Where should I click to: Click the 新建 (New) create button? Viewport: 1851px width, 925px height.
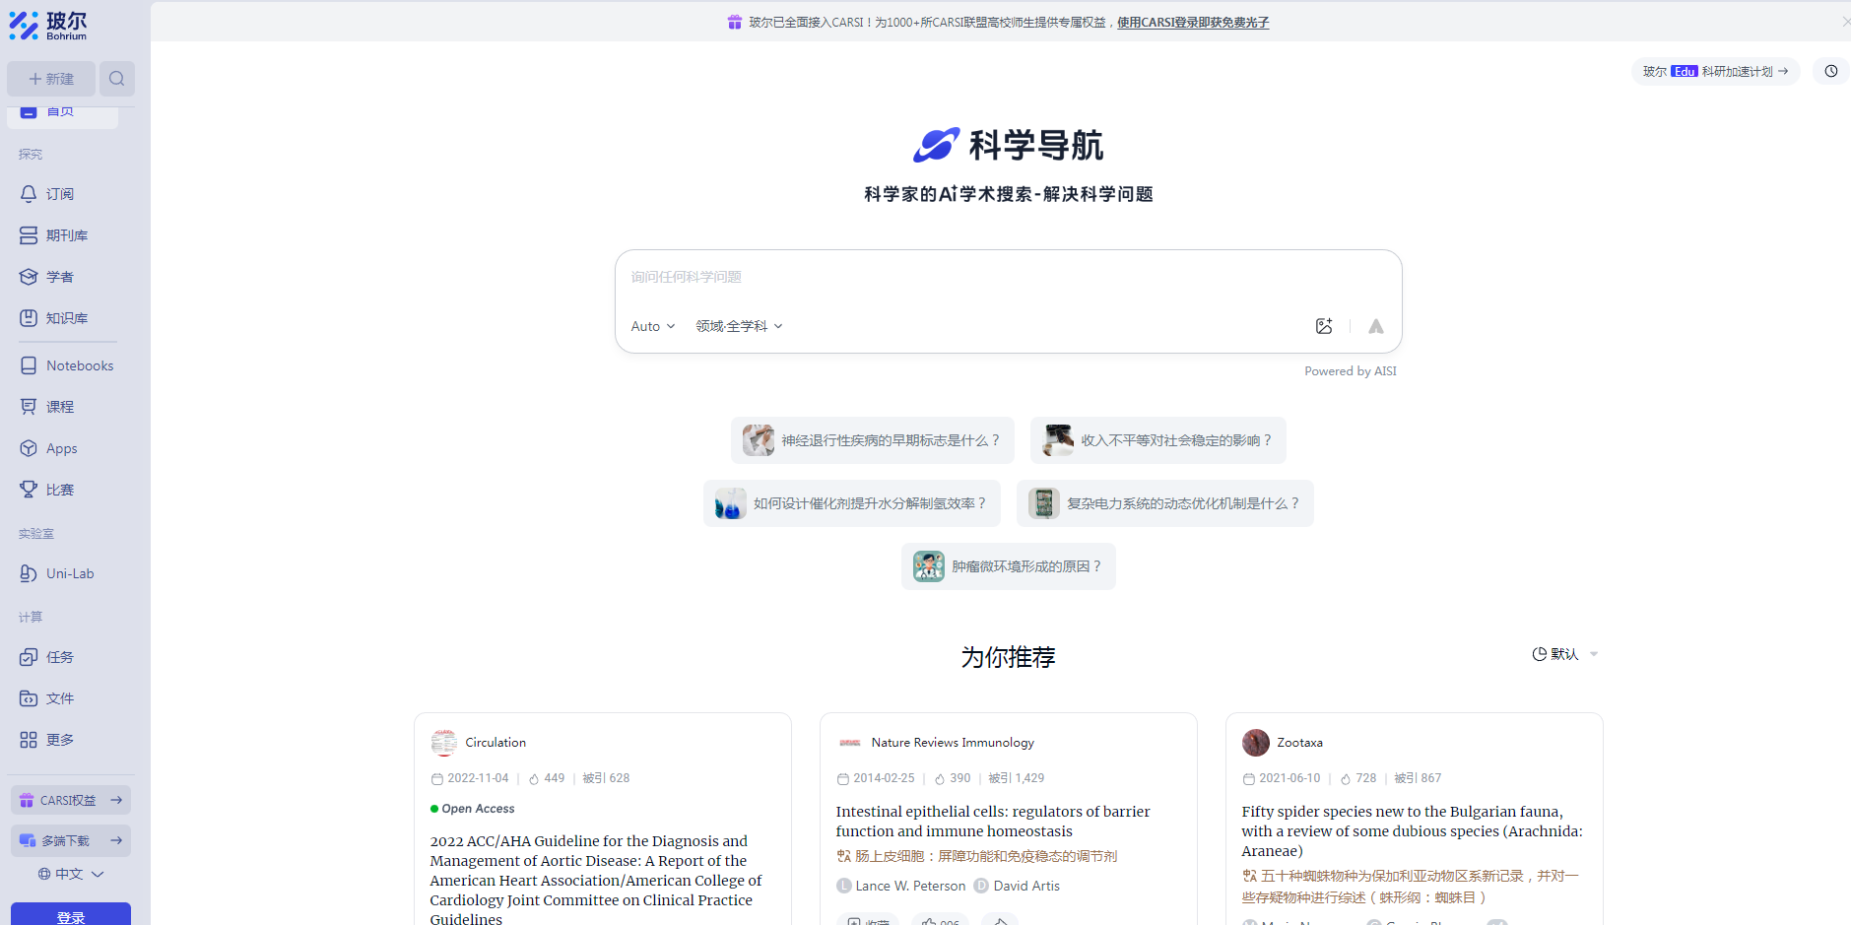tap(51, 78)
